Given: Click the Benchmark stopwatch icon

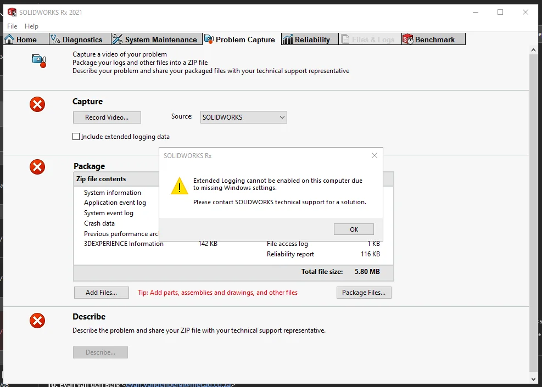Looking at the screenshot, I should [x=408, y=39].
